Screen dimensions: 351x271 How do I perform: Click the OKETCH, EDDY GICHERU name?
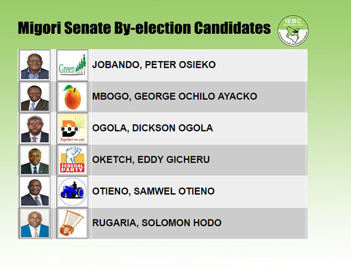click(151, 160)
